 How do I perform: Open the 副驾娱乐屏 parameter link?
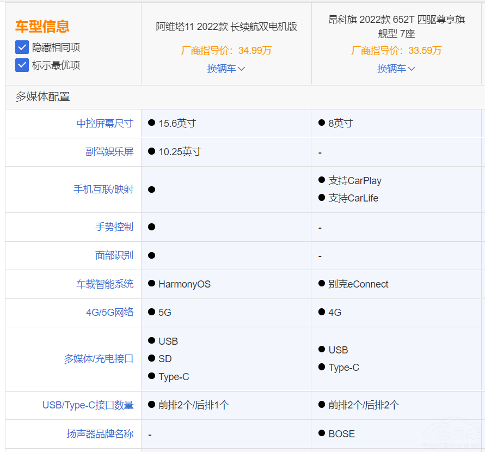coord(109,152)
